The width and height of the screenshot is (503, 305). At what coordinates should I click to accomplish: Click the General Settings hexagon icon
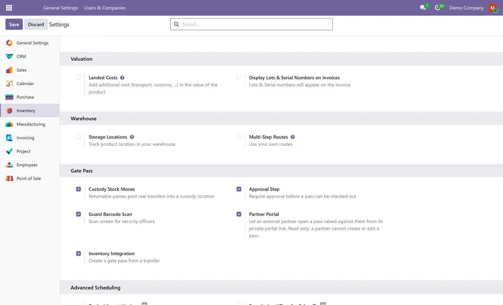click(x=9, y=43)
